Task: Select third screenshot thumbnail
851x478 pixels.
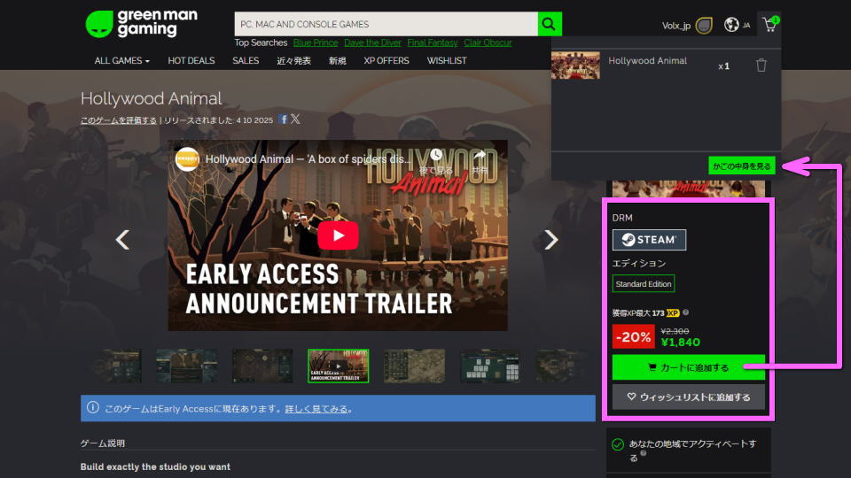Action: click(x=262, y=366)
